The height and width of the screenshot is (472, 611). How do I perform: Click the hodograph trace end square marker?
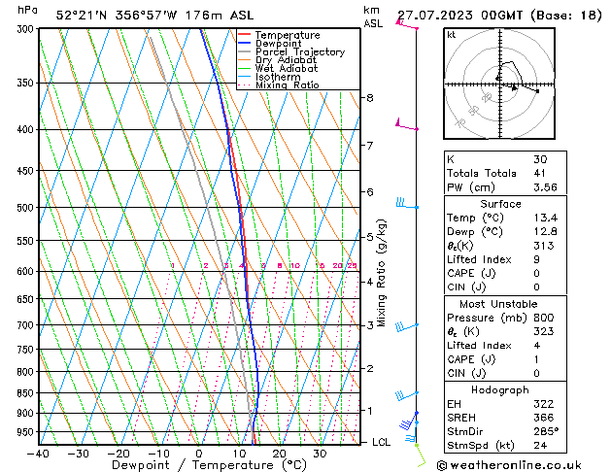coord(538,91)
